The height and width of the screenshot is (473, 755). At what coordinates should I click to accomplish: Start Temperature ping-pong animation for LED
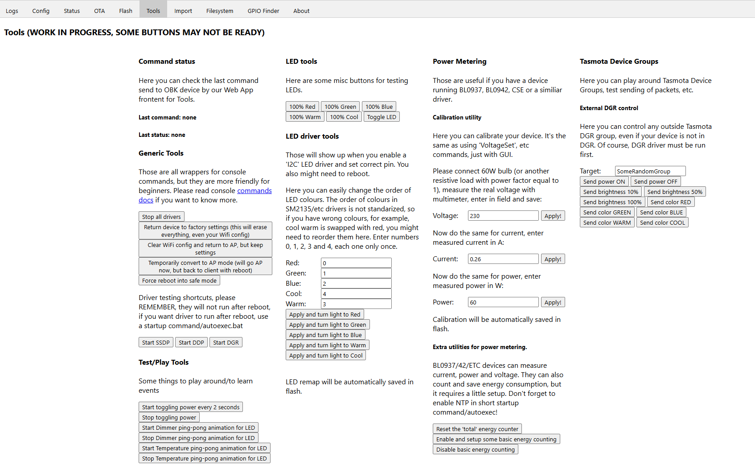tap(205, 448)
